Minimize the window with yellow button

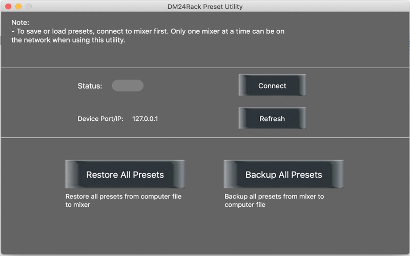pyautogui.click(x=18, y=6)
